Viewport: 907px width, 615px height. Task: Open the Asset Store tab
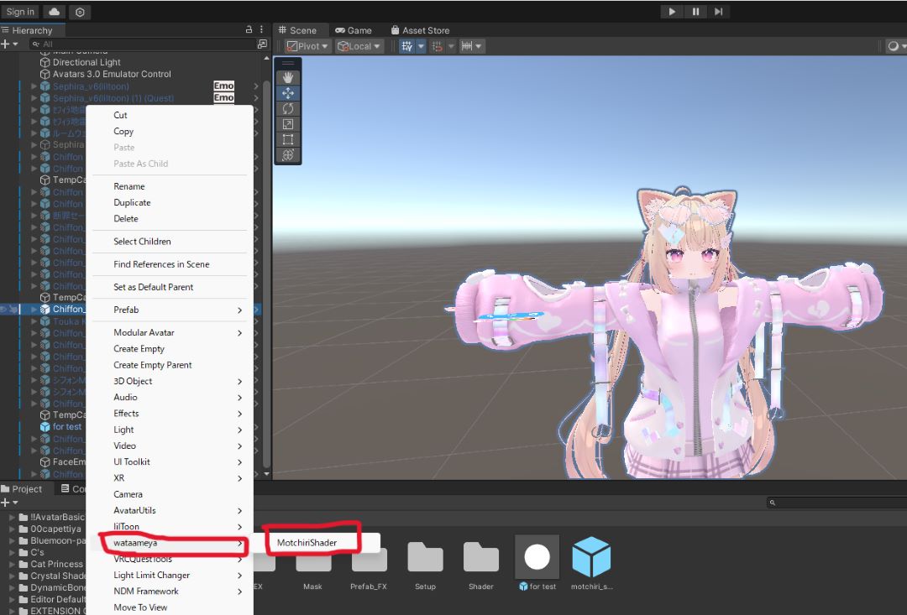(x=420, y=30)
